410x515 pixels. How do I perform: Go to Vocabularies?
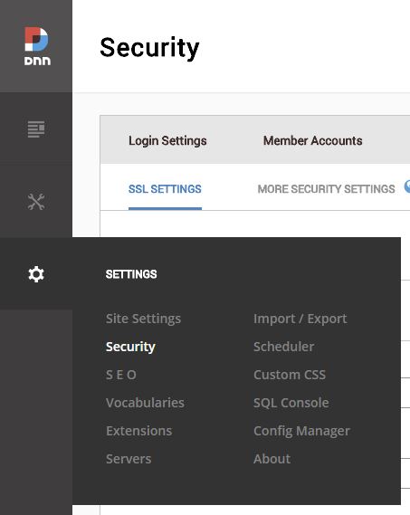pyautogui.click(x=145, y=403)
